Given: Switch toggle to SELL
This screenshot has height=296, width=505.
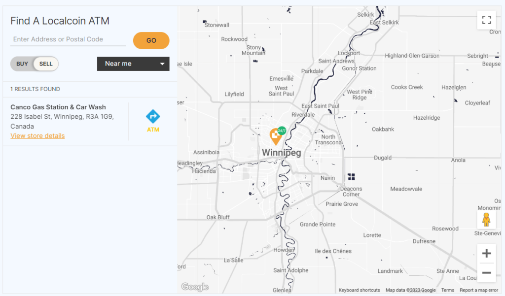Looking at the screenshot, I should click(46, 64).
